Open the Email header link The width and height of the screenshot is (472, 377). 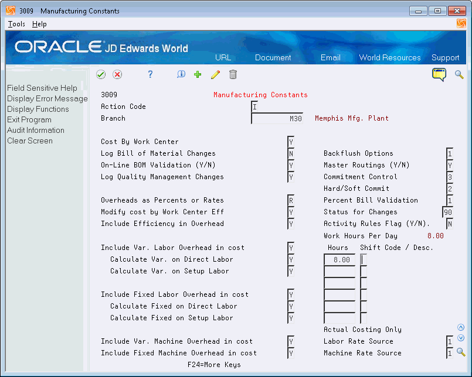pyautogui.click(x=331, y=57)
